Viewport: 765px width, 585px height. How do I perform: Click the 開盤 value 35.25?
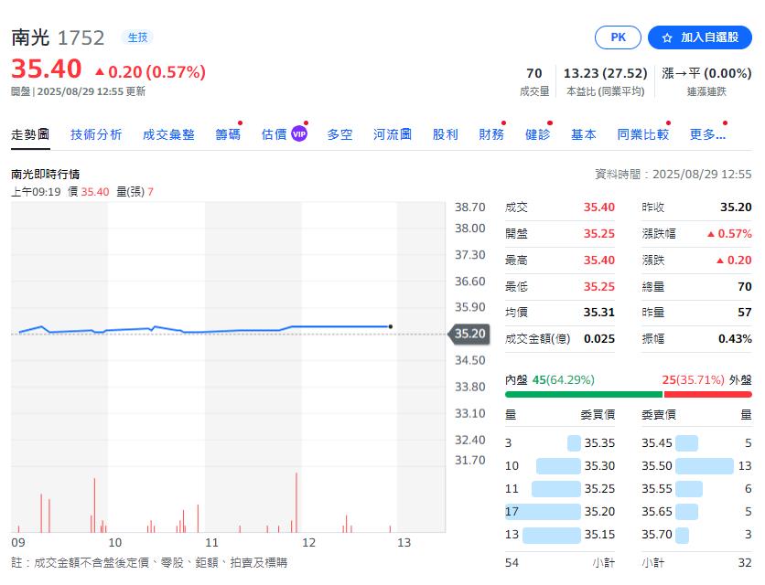click(599, 234)
